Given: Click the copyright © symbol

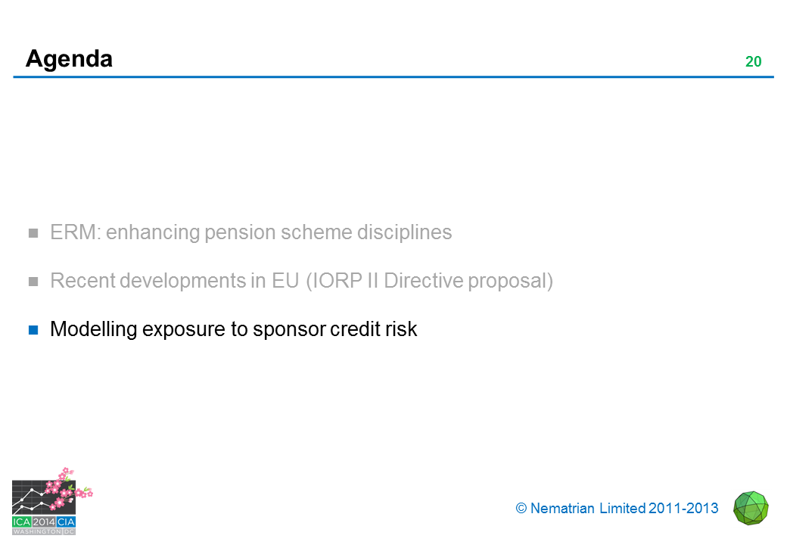Looking at the screenshot, I should pos(521,509).
